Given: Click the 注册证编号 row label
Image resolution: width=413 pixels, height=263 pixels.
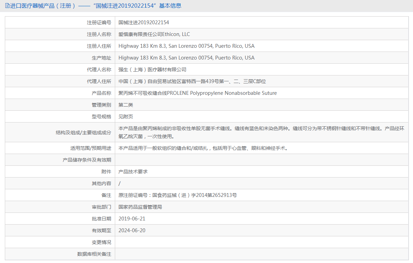Looking at the screenshot, I should coord(99,22).
